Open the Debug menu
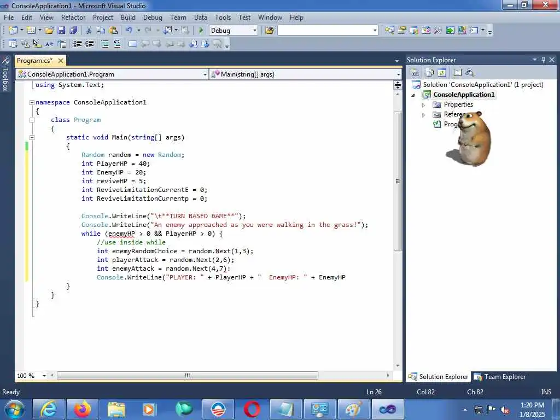Viewport: 560px width, 420px height. (153, 17)
